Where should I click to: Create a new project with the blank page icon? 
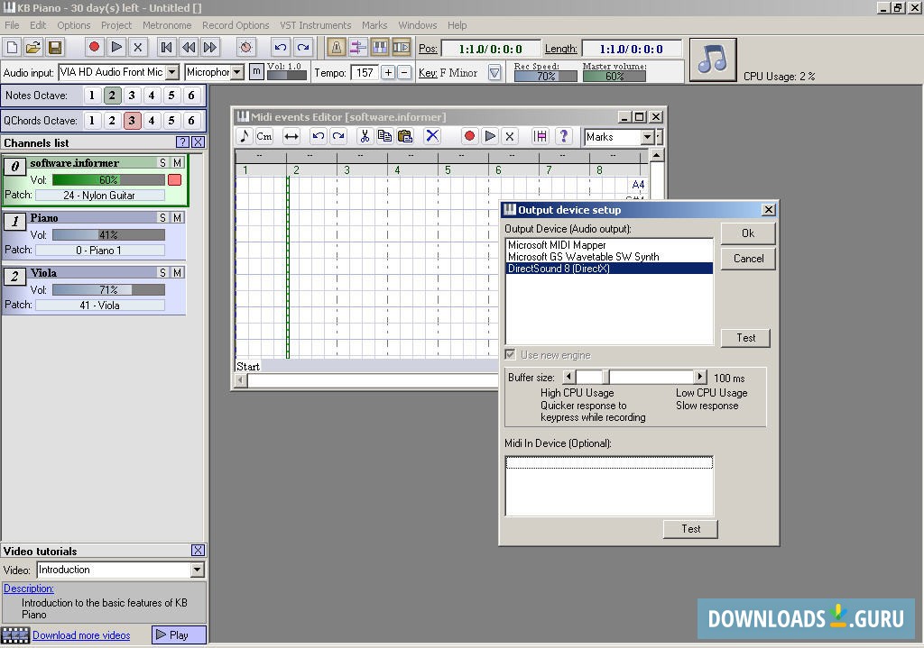point(13,47)
